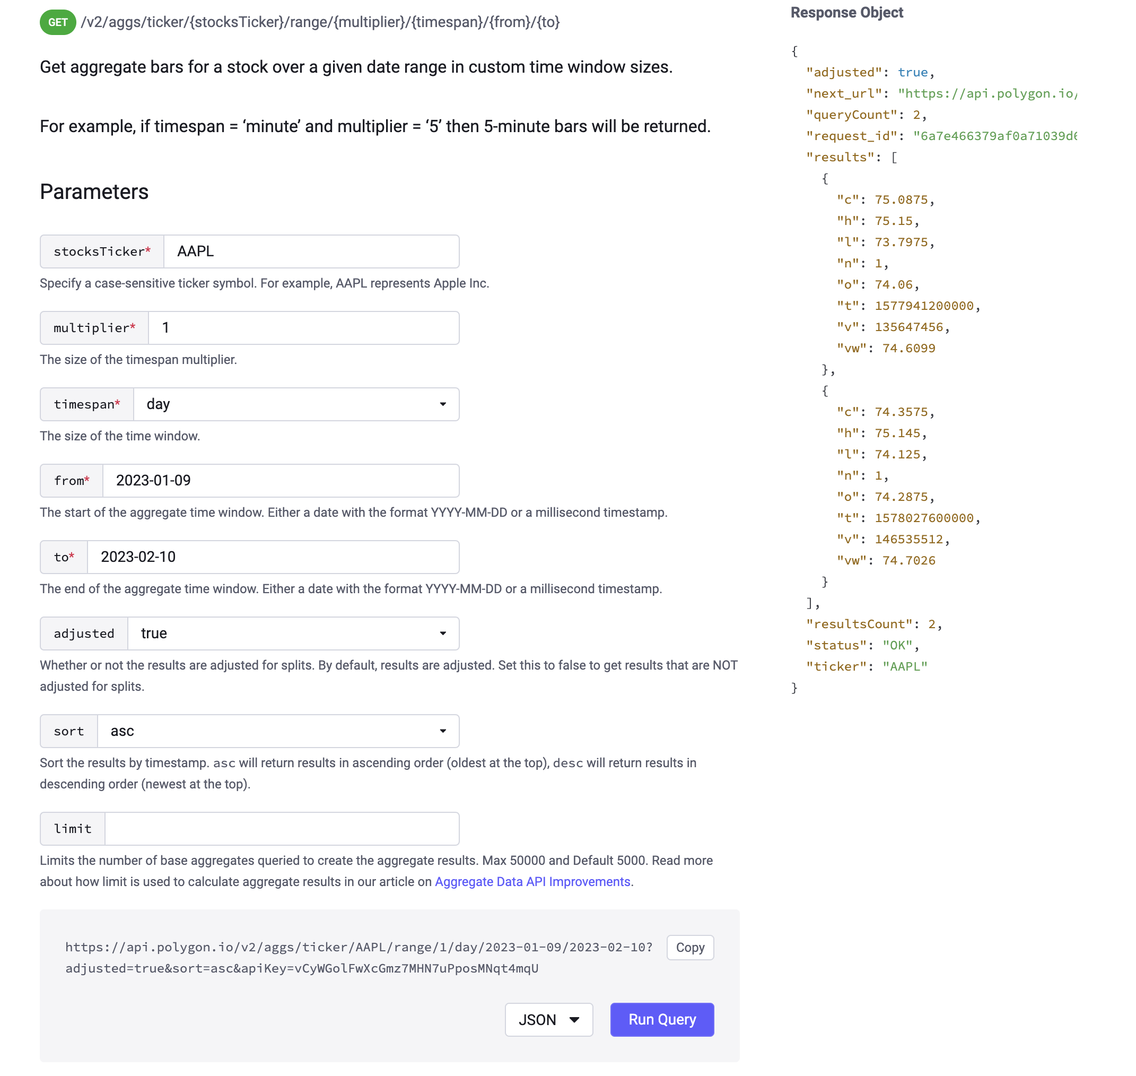The width and height of the screenshot is (1136, 1076).
Task: Click the Response Object heading
Action: pyautogui.click(x=846, y=13)
